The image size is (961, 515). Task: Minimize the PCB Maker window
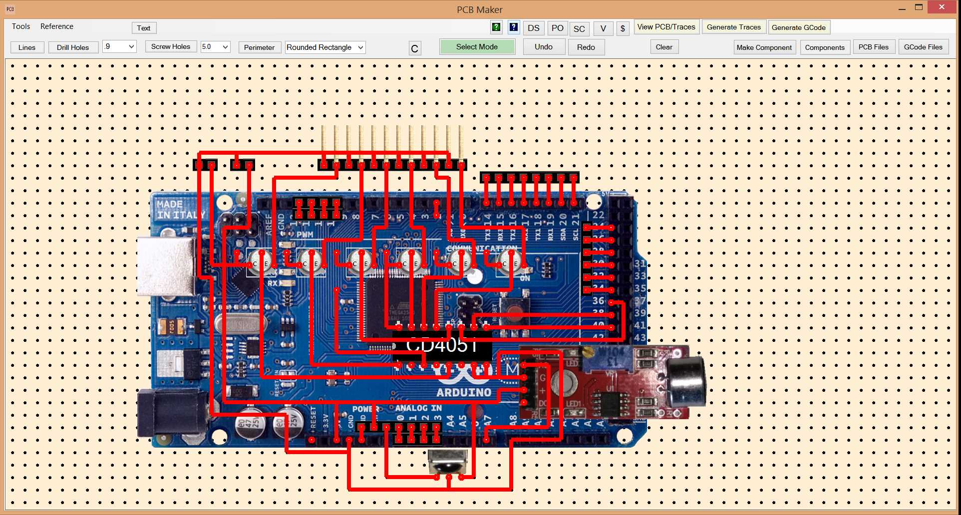[x=902, y=8]
